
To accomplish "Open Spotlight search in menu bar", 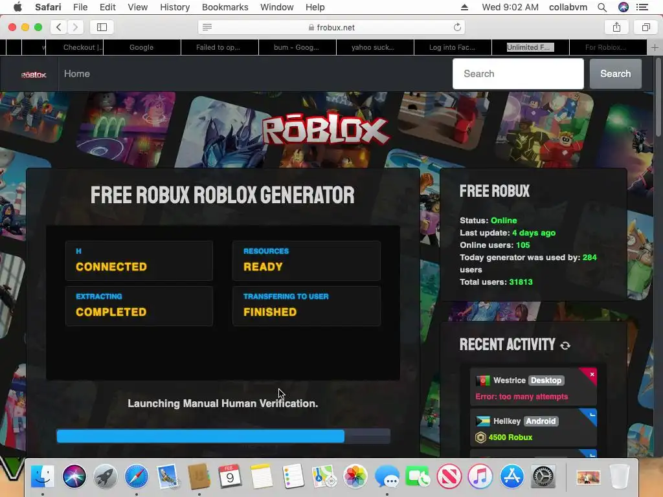I will 602,7.
